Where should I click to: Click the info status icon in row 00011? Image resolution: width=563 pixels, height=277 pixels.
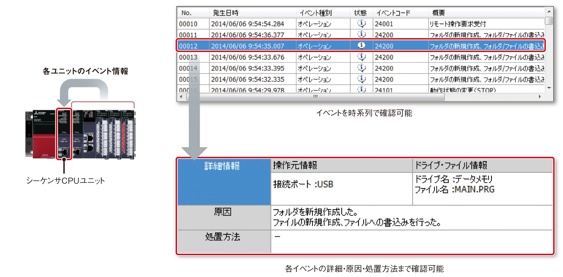pyautogui.click(x=362, y=34)
